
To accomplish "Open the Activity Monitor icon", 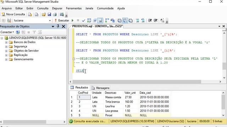I will pos(62,14).
